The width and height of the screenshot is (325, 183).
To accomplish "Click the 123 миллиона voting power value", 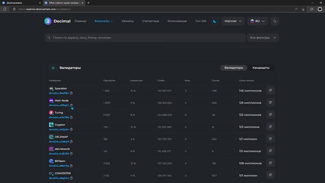I will pos(249,127).
